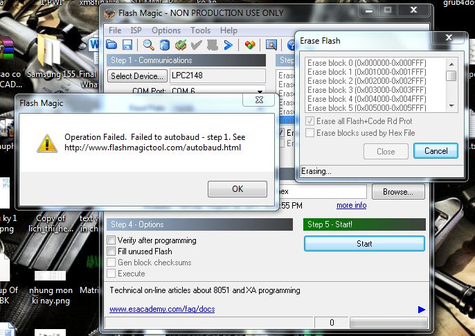This screenshot has width=475, height=336.
Task: Click the Step 4 - Options header
Action: (x=199, y=224)
